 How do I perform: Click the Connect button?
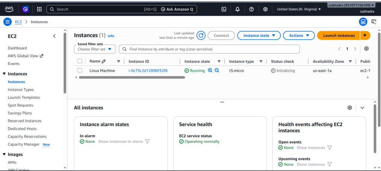click(221, 35)
